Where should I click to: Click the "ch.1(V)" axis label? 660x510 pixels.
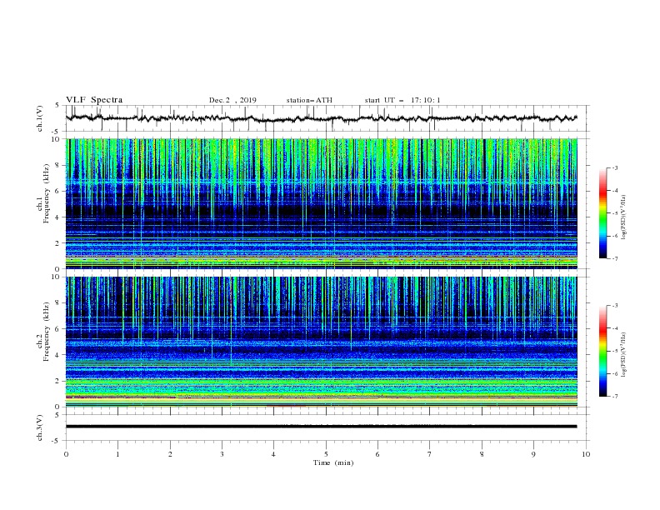click(39, 118)
